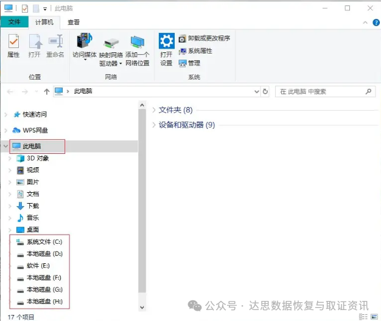This screenshot has height=321, width=381.
Task: Expand 快速访问 tree chevron
Action: click(x=6, y=114)
